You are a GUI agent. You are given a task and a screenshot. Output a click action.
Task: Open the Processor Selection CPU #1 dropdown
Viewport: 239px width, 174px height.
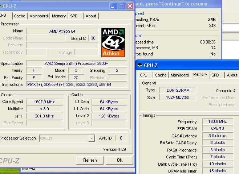pos(67,138)
